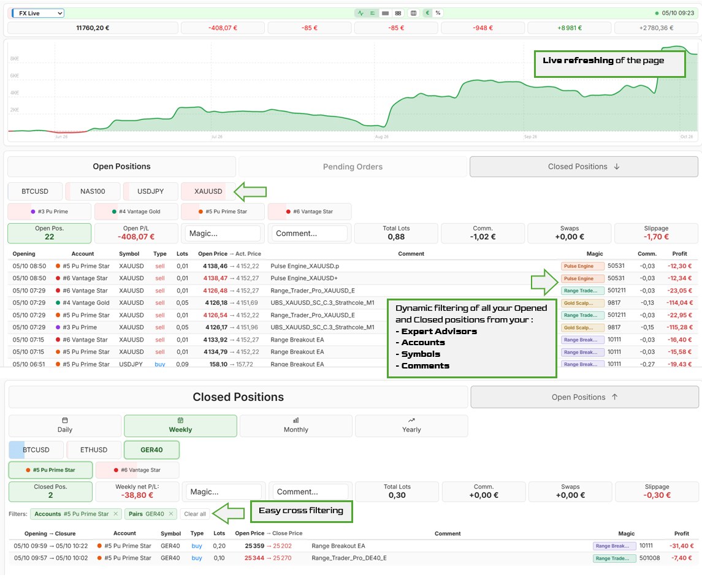The image size is (702, 580).
Task: Switch values to euro display
Action: point(427,13)
